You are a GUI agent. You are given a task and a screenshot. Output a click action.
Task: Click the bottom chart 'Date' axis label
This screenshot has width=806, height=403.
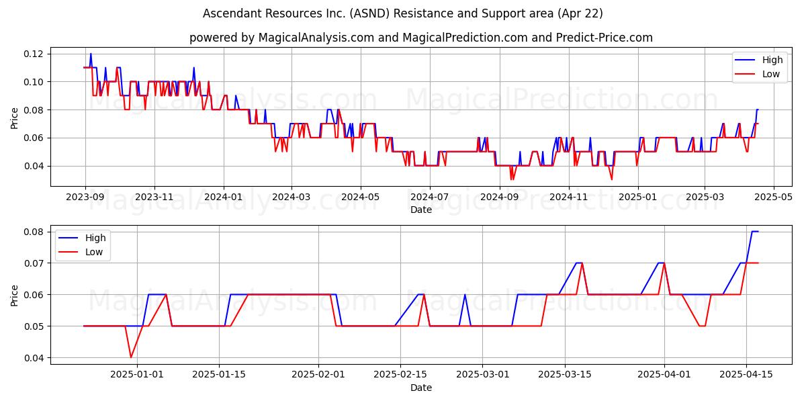pyautogui.click(x=421, y=388)
